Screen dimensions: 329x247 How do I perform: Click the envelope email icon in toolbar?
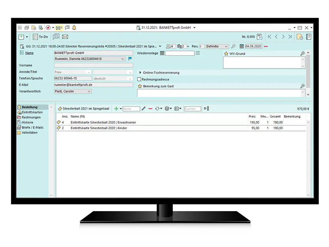coord(65,37)
